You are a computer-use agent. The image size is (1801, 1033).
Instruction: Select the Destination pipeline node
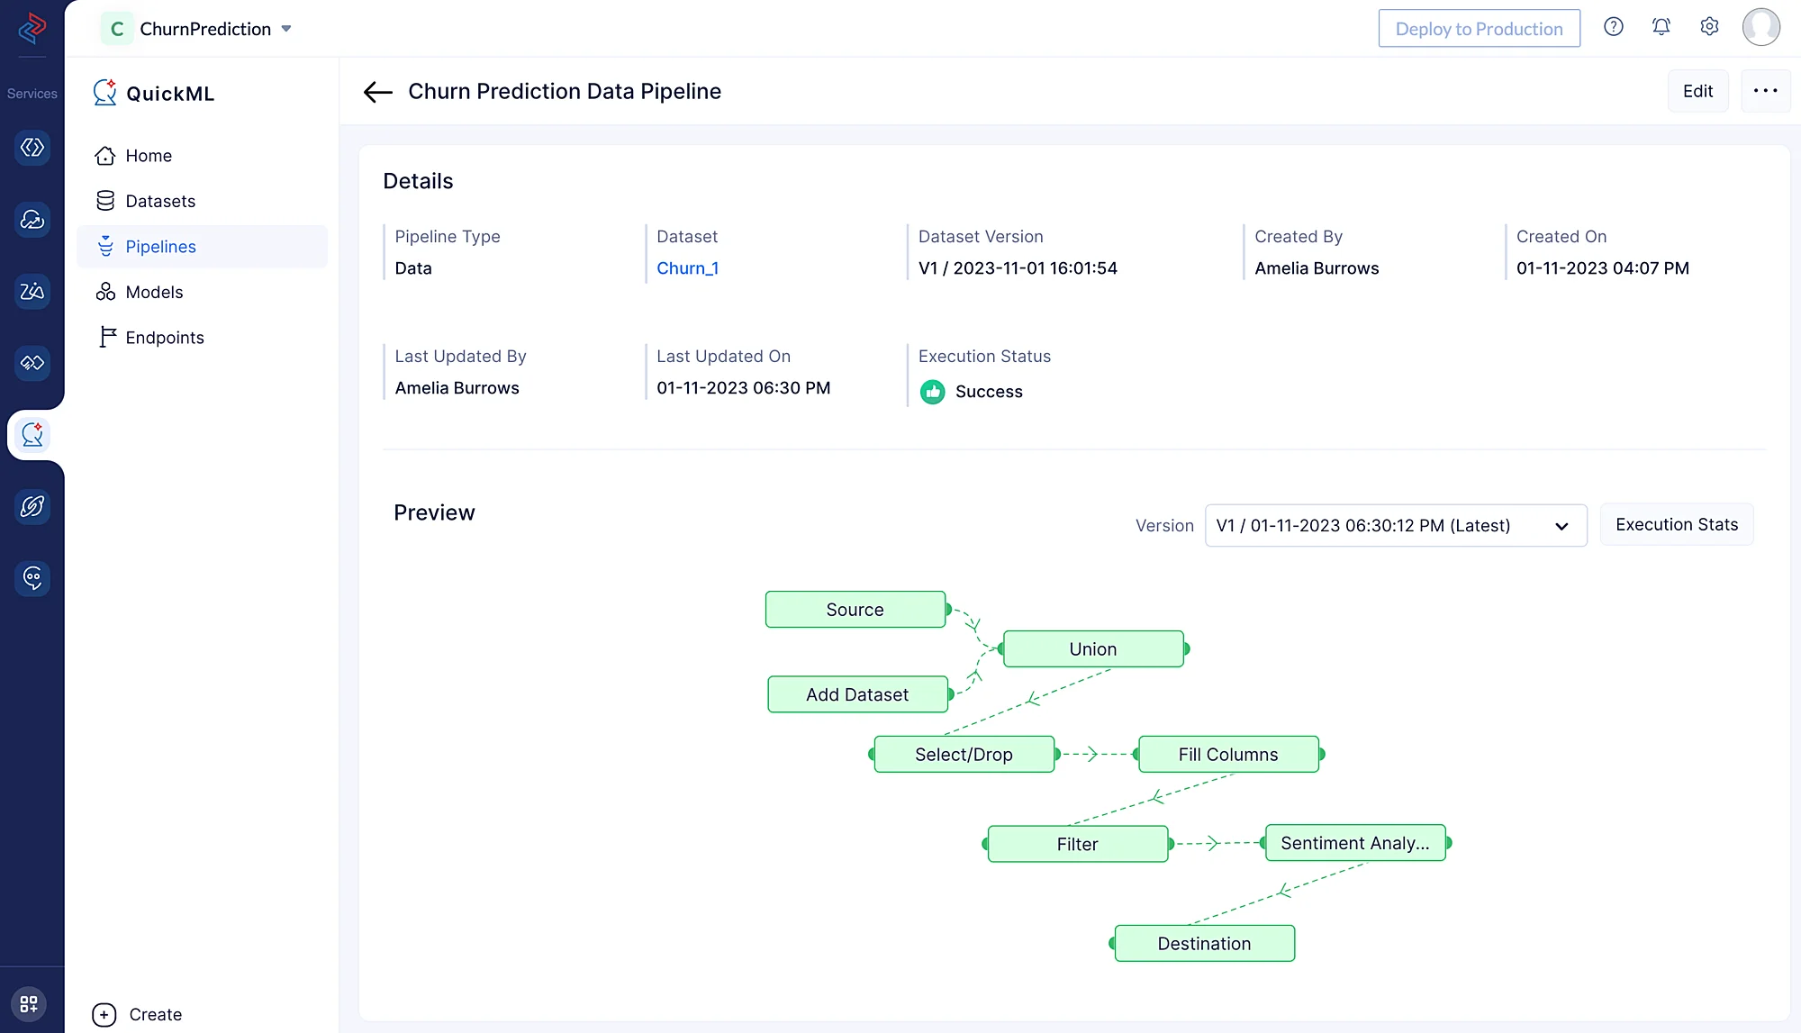click(1203, 944)
